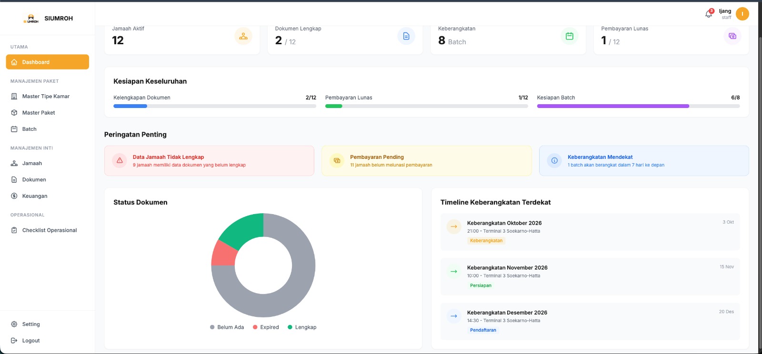Click the Pembayaran Lunas green progress bar
The image size is (762, 354).
pyautogui.click(x=334, y=106)
